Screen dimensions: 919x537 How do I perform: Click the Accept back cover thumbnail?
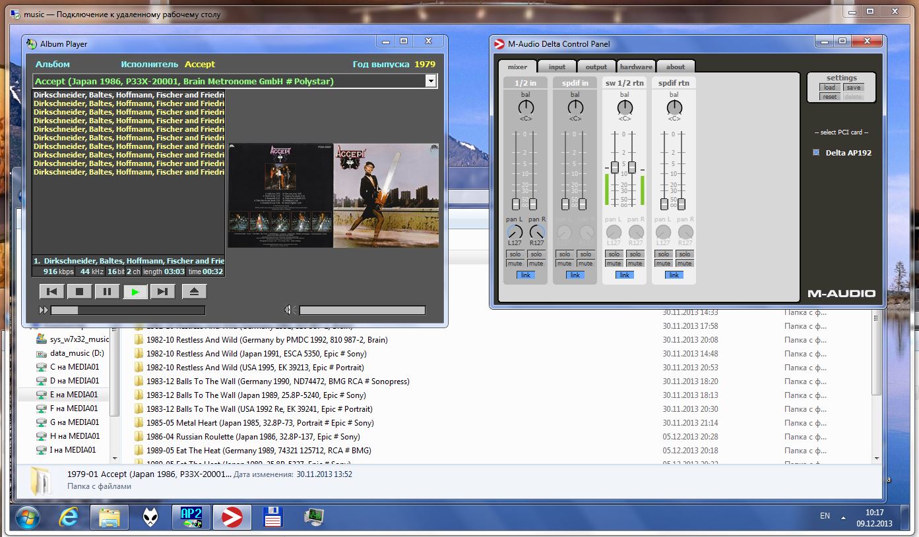(280, 196)
